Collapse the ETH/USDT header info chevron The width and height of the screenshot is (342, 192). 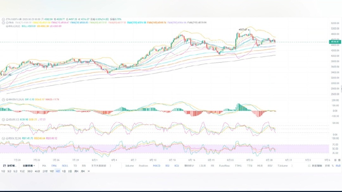[x=3, y=19]
